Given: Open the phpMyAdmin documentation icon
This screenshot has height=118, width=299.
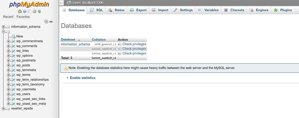Looking at the screenshot, I should pyautogui.click(x=29, y=11).
